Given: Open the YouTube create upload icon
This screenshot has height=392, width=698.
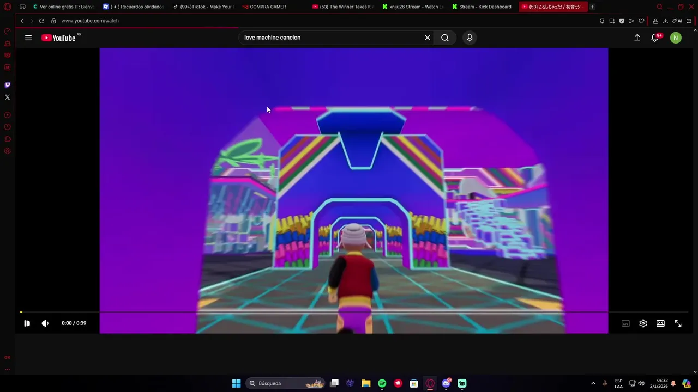Looking at the screenshot, I should [637, 38].
